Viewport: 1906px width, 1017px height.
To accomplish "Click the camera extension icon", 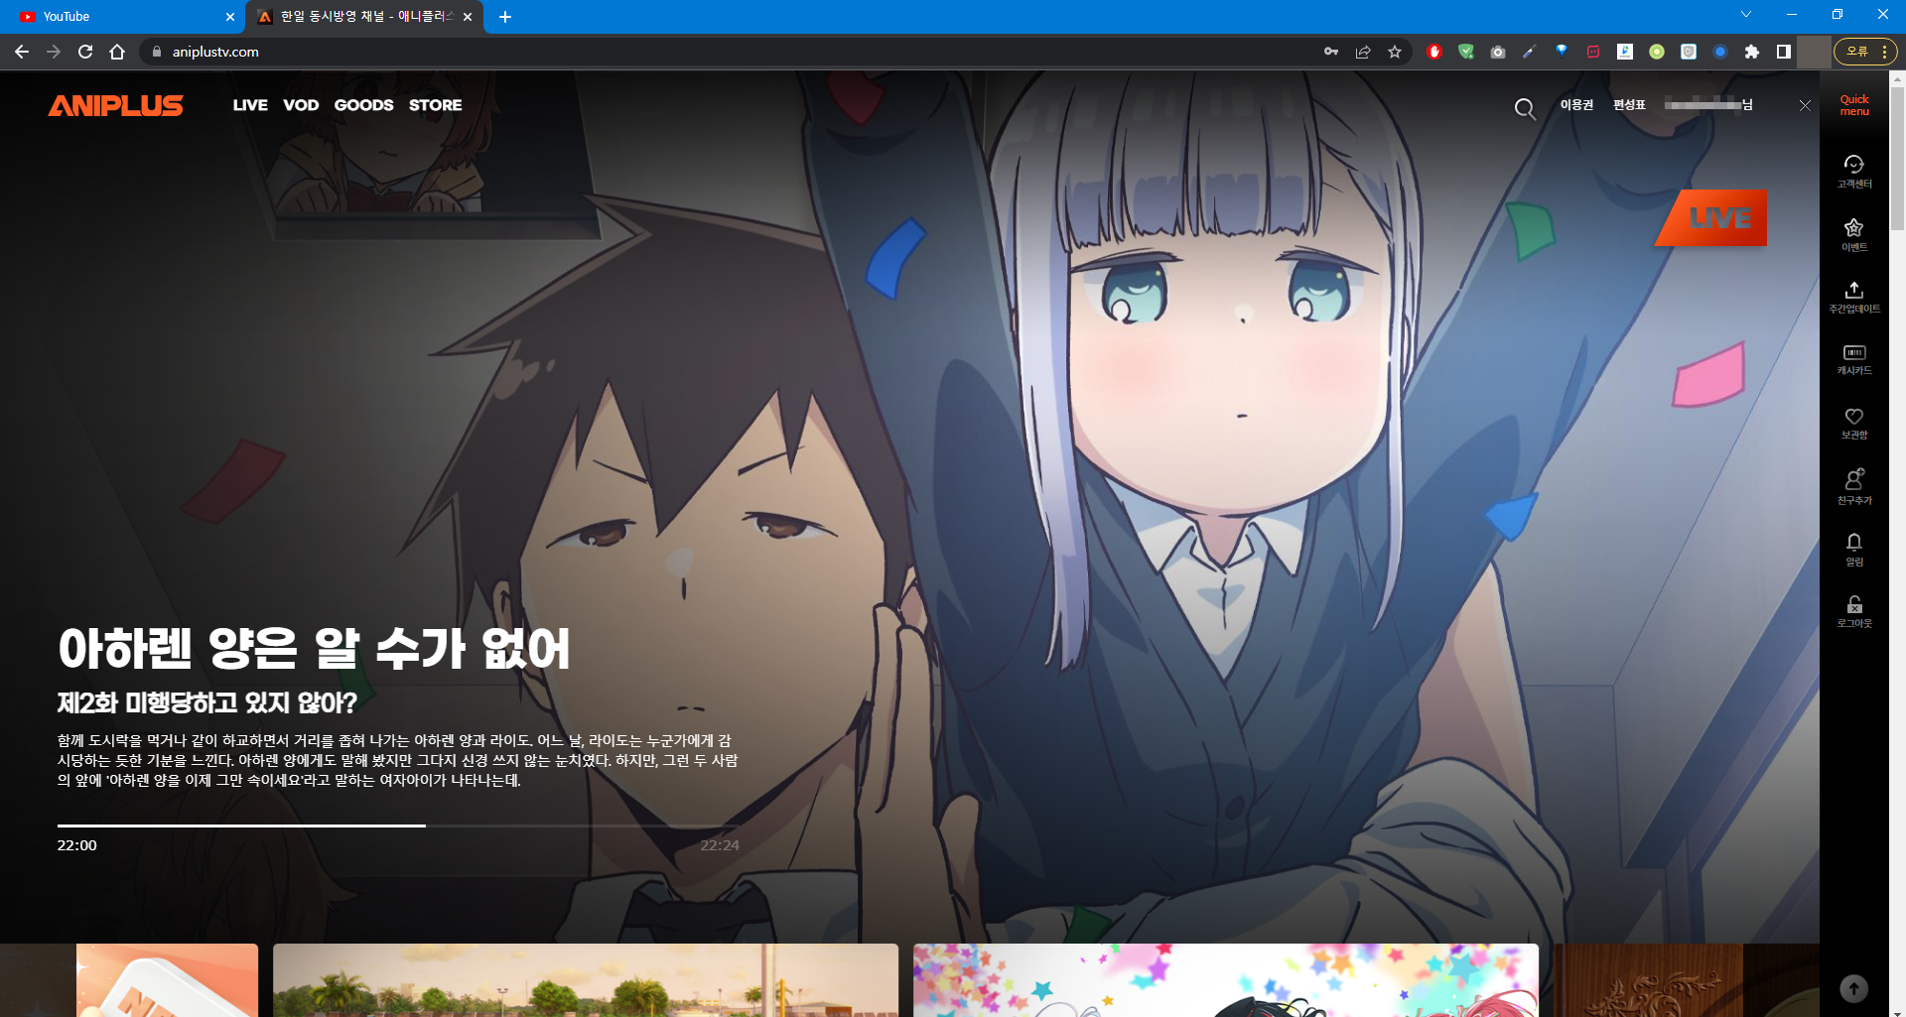I will point(1498,52).
